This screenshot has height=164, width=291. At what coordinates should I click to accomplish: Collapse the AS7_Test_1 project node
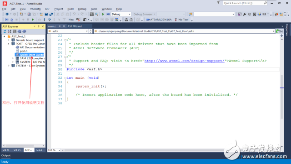(5, 36)
